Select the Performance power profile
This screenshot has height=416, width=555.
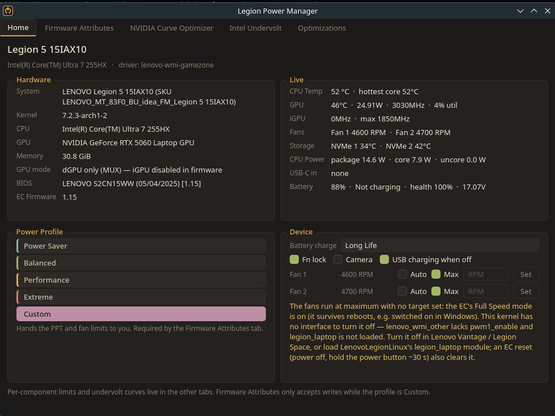[x=141, y=280]
